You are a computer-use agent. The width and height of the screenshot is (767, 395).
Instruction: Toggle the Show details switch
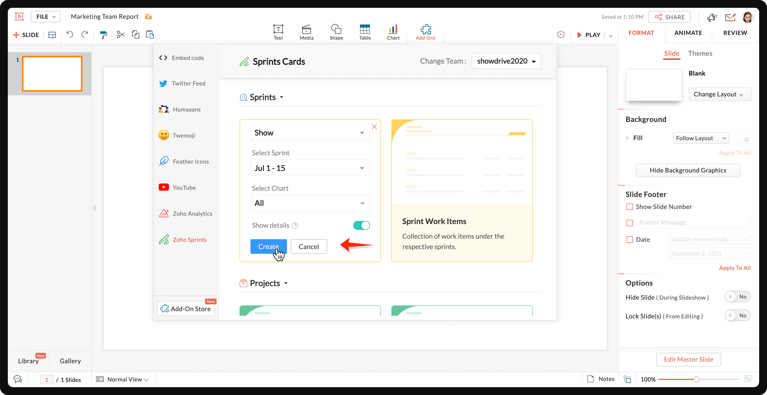361,225
